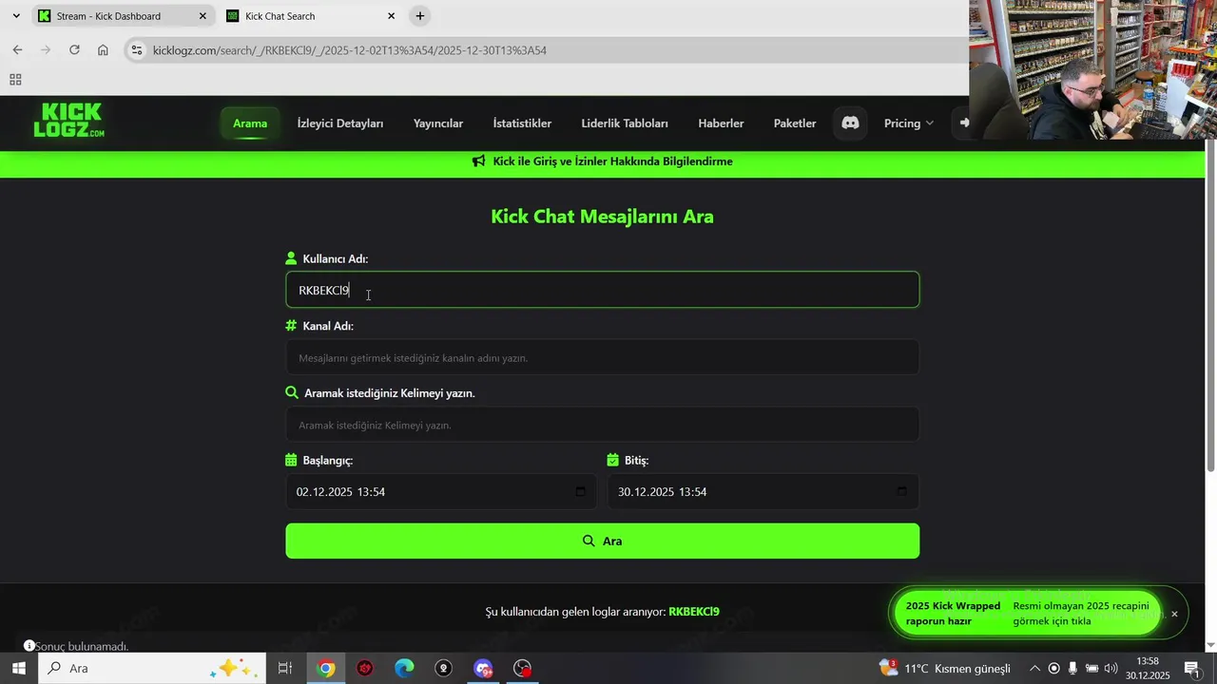Image resolution: width=1217 pixels, height=684 pixels.
Task: Open Liderlik Tabloları page
Action: click(x=625, y=123)
